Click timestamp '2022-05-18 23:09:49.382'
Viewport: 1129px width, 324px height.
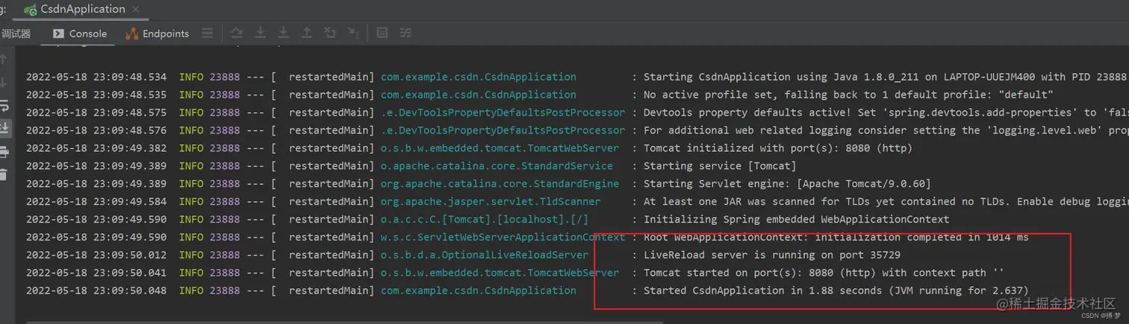coord(96,148)
